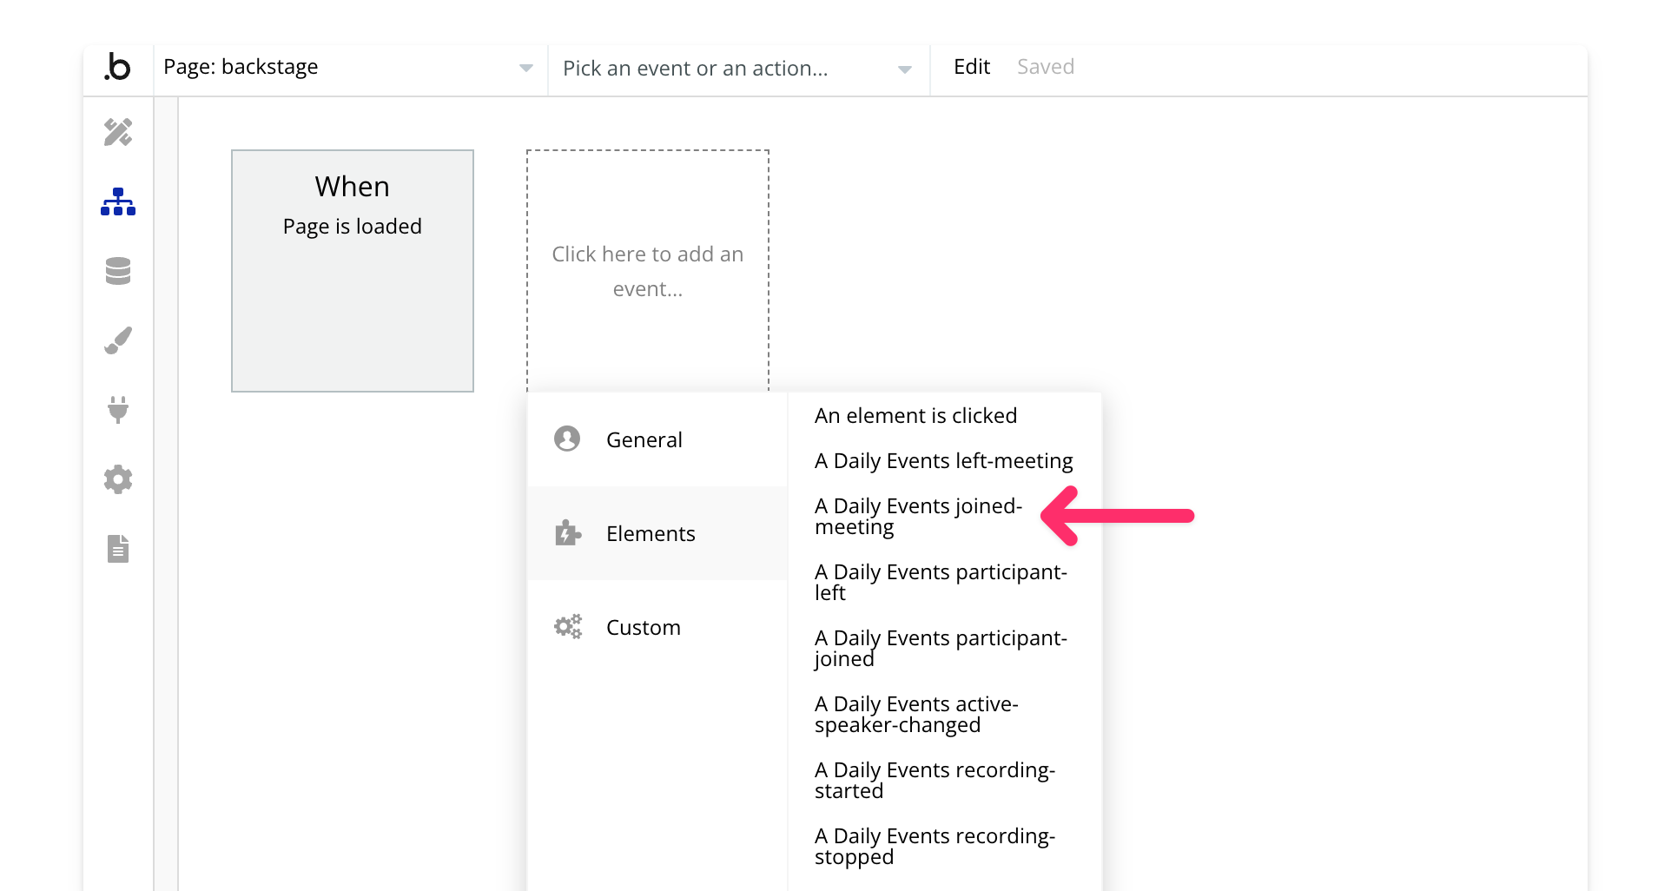The image size is (1671, 891).
Task: Select the When Page is loaded event box
Action: (x=353, y=271)
